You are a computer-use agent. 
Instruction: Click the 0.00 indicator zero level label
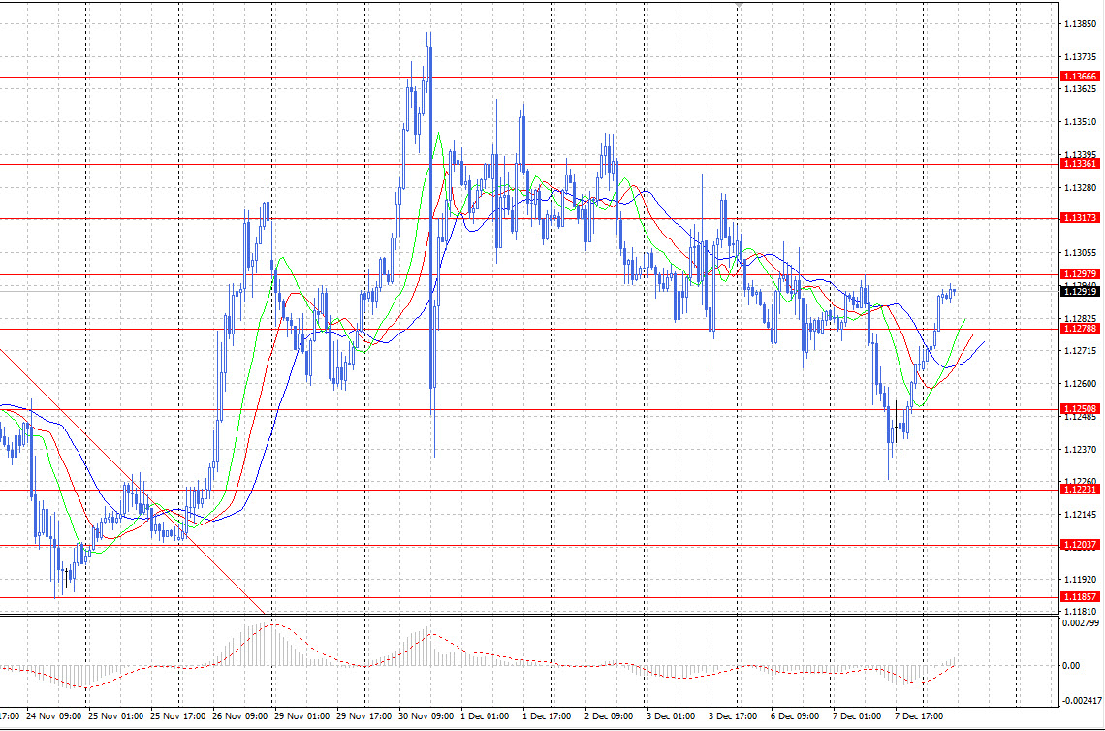(1070, 665)
